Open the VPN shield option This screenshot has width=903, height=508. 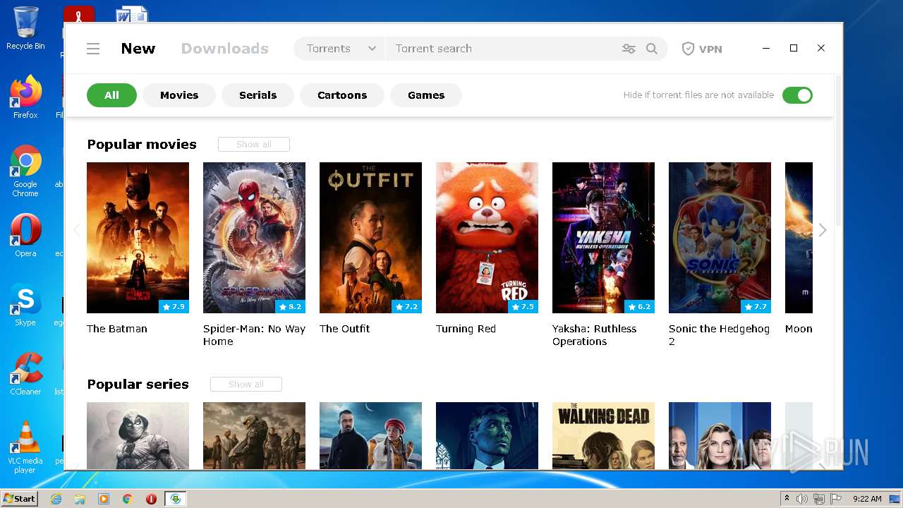pos(702,49)
